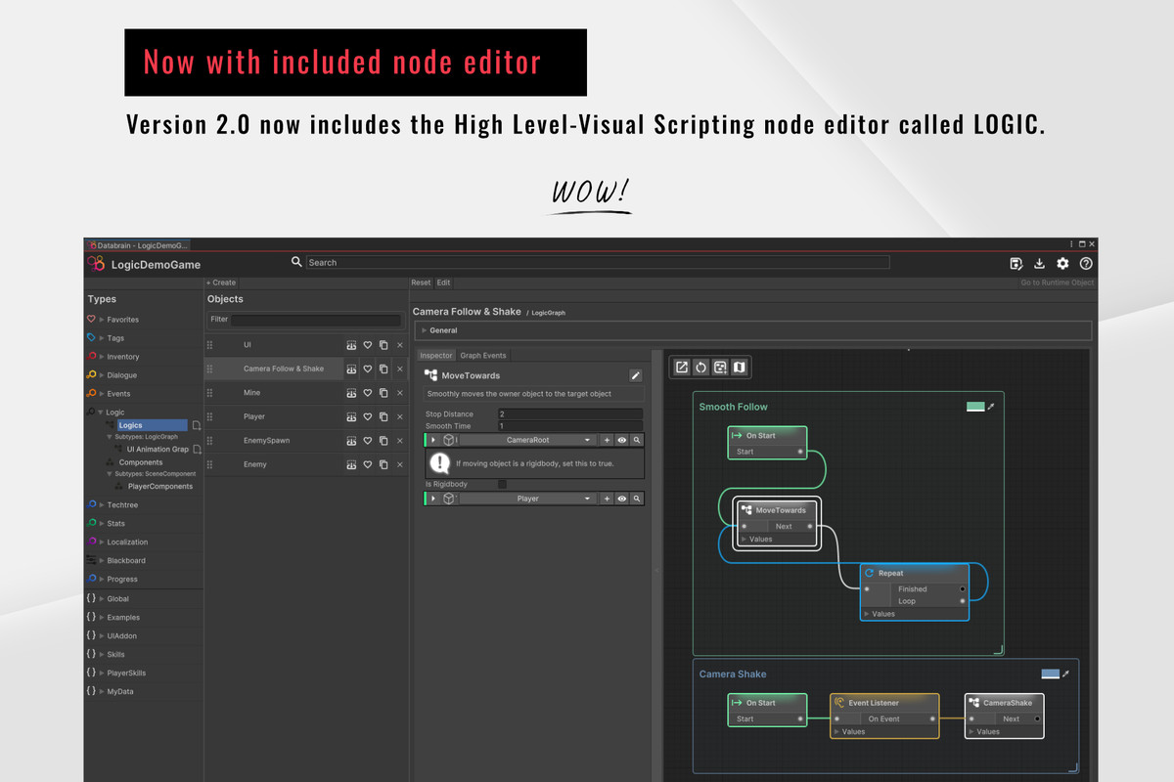Click the Reset button
The height and width of the screenshot is (782, 1174).
coord(421,282)
